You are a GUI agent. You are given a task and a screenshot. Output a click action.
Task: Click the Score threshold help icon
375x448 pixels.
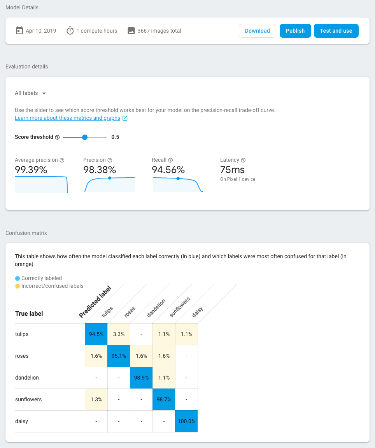pos(57,137)
